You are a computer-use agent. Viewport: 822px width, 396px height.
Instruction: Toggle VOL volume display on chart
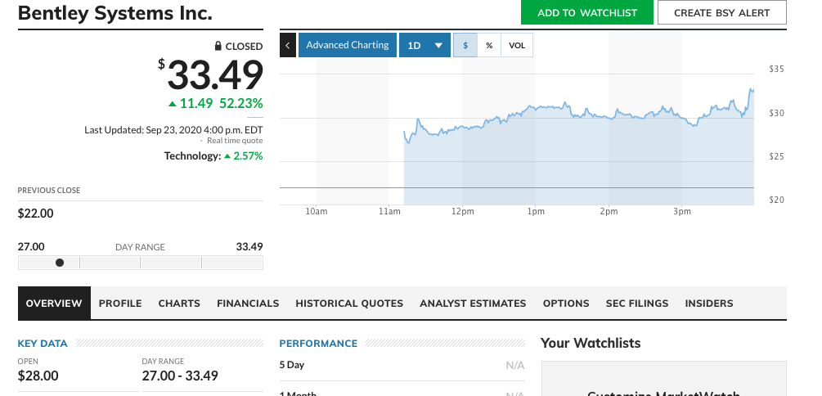(517, 45)
